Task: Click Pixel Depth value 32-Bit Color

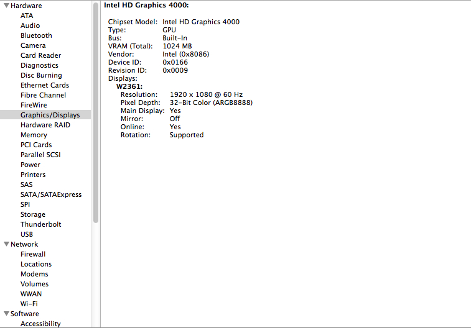Action: tap(211, 102)
